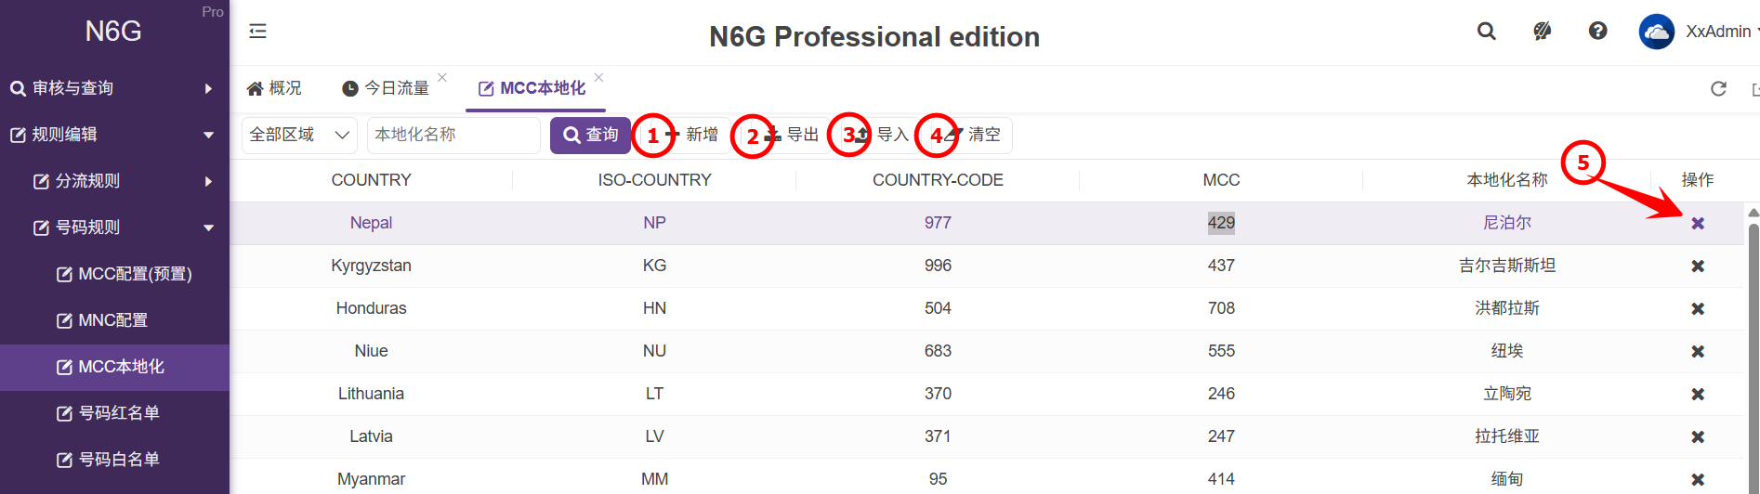The image size is (1760, 494).
Task: Open MNC配置 in the sidebar
Action: [x=112, y=320]
